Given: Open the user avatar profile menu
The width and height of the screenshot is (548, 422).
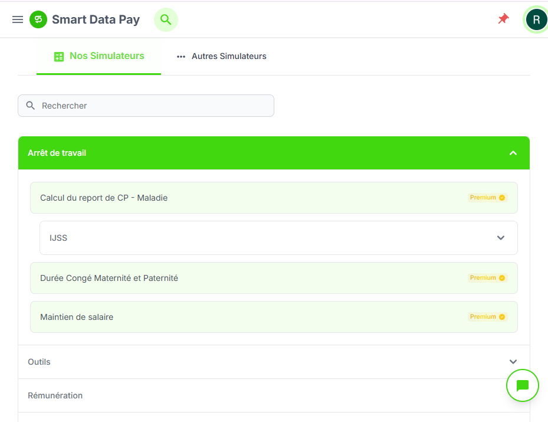Looking at the screenshot, I should click(536, 19).
